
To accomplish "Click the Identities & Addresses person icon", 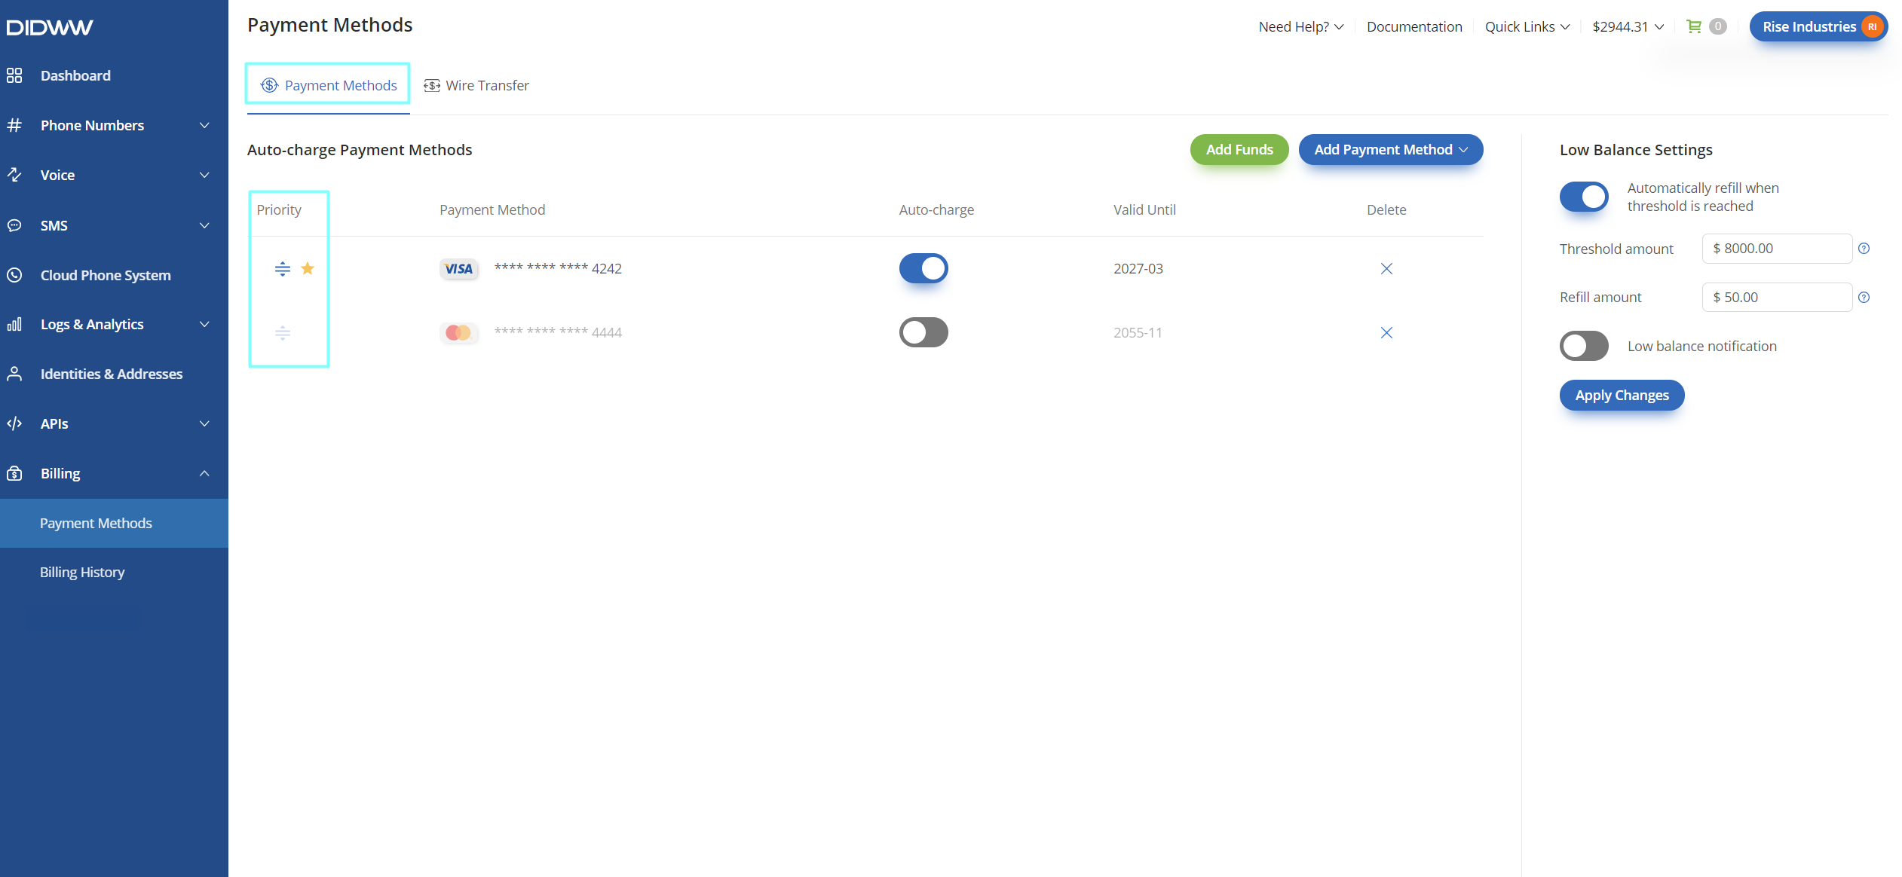I will click(14, 374).
